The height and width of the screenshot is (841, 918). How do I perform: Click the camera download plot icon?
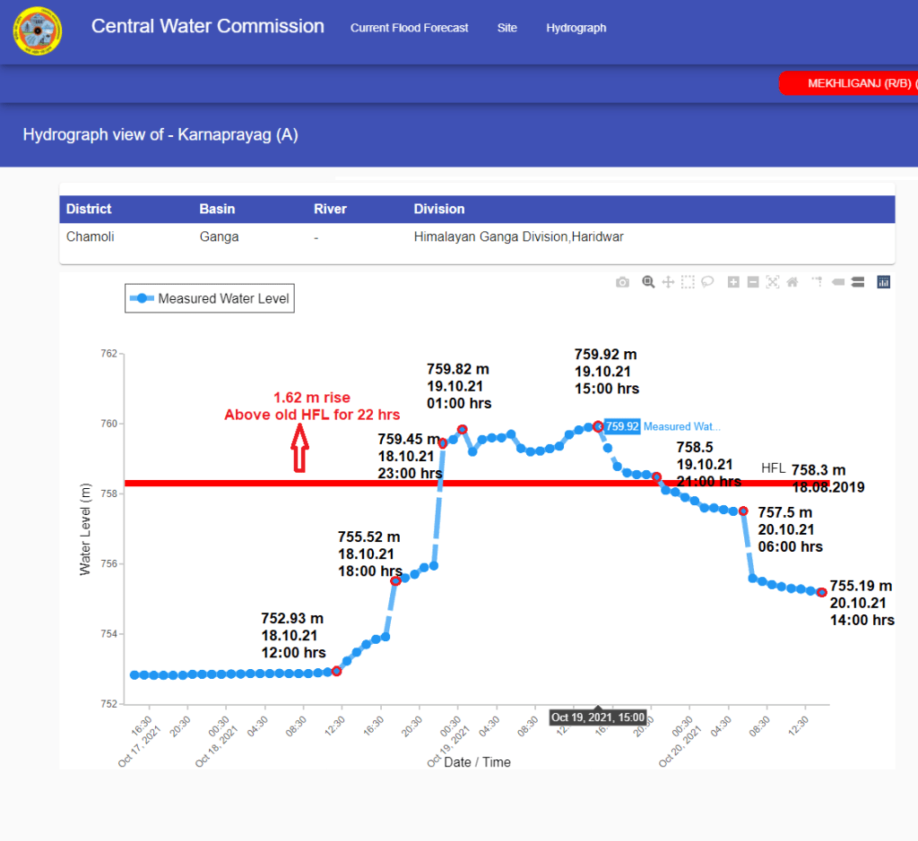coord(622,282)
